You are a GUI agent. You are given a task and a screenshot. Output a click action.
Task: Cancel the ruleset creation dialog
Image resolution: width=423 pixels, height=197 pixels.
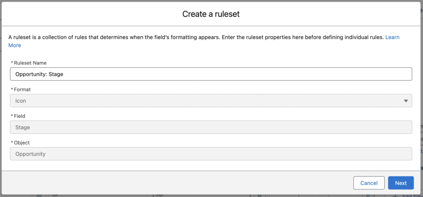(x=369, y=183)
